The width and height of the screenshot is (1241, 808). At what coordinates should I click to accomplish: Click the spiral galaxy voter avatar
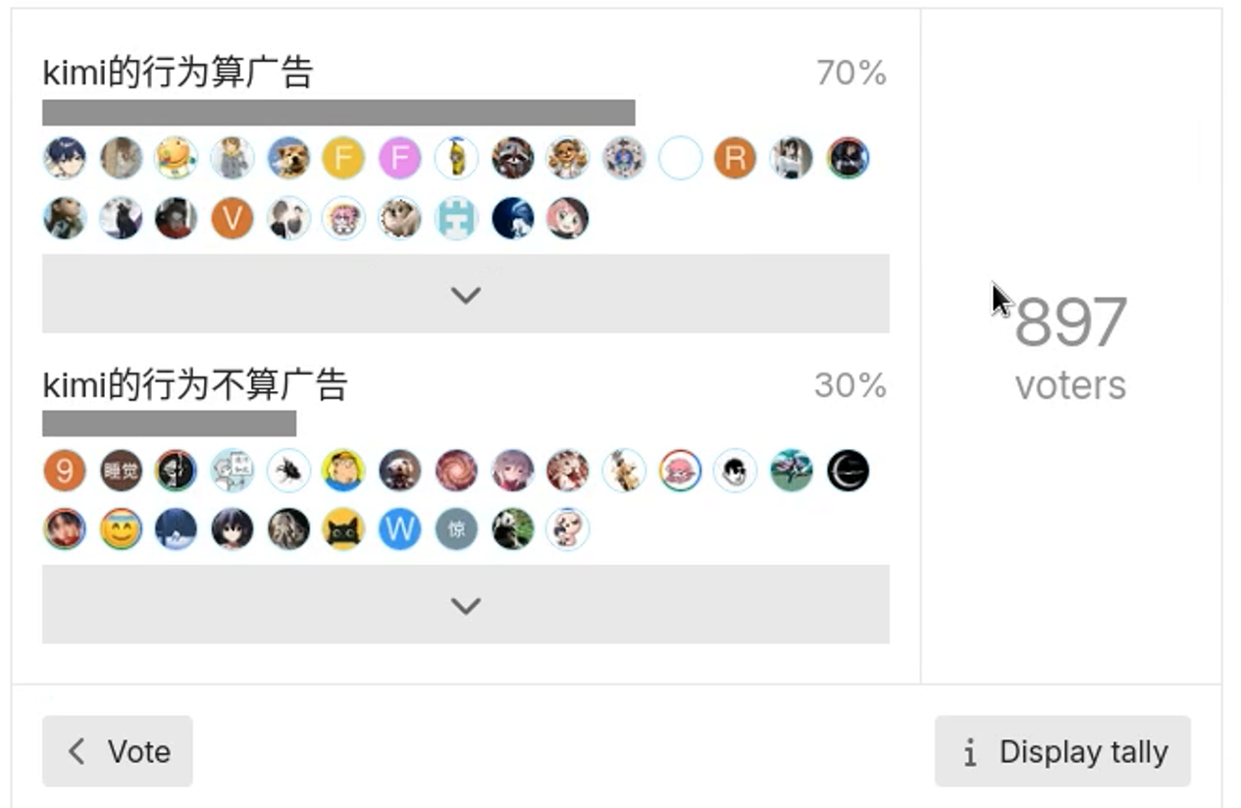(456, 471)
